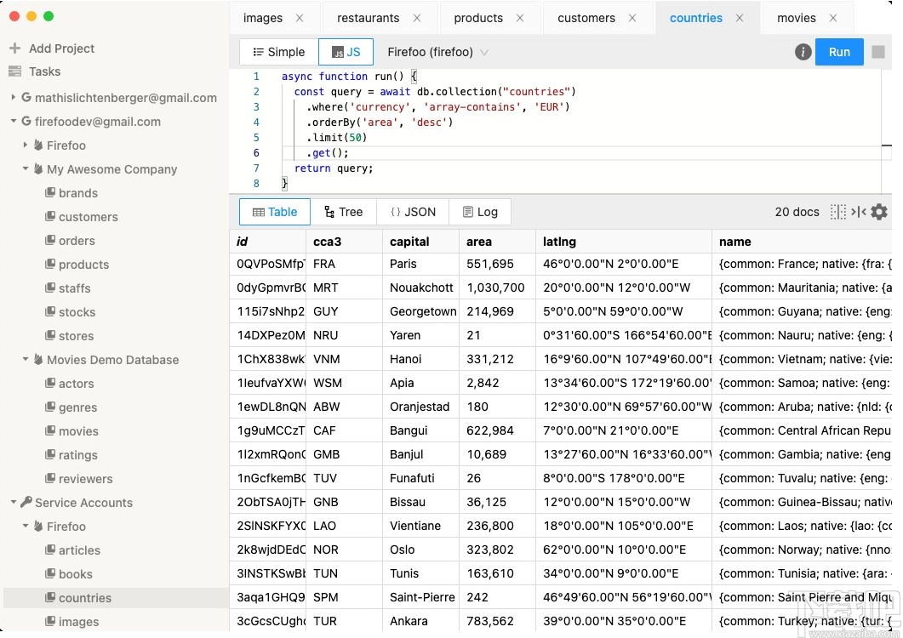This screenshot has height=638, width=903.
Task: Run the query
Action: (x=838, y=52)
